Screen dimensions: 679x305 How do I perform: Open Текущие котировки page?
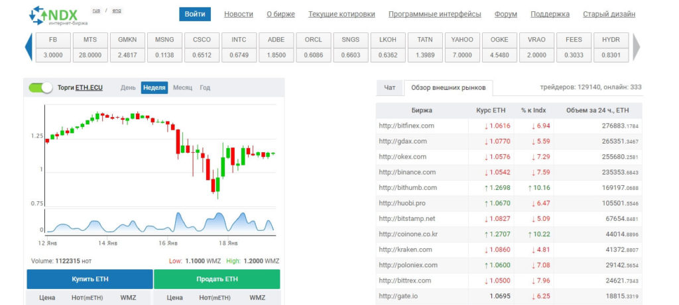click(341, 15)
